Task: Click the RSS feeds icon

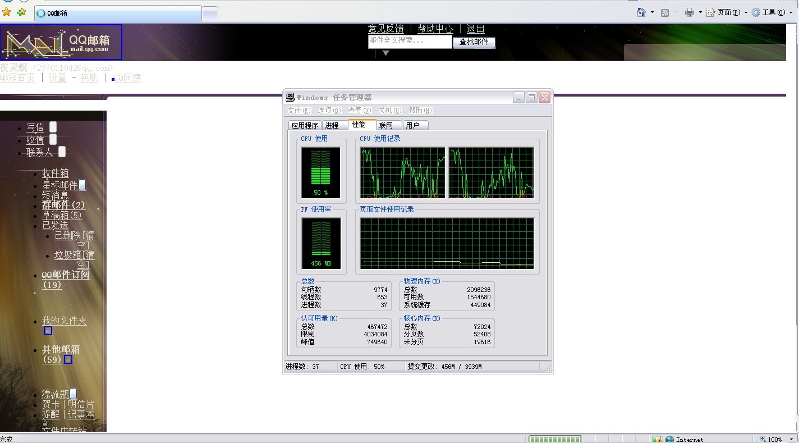Action: tap(665, 12)
